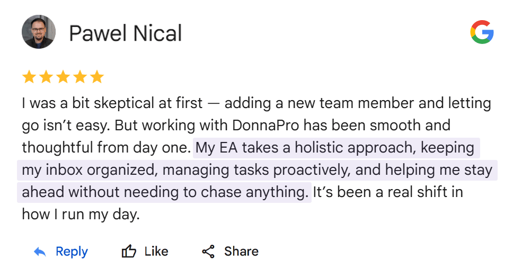Open the Pawel Nical reviewer name

pos(126,33)
